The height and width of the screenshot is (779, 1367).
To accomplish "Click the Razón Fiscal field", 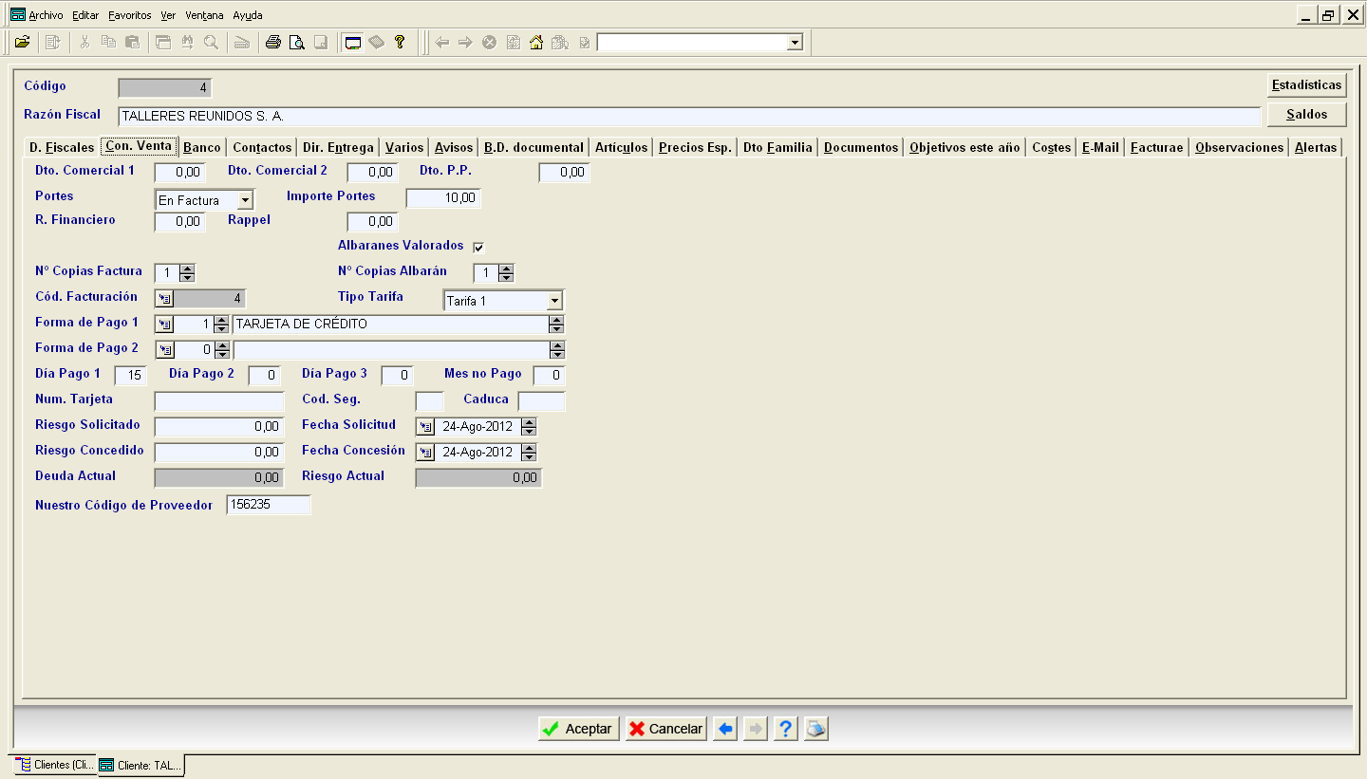I will coord(690,117).
